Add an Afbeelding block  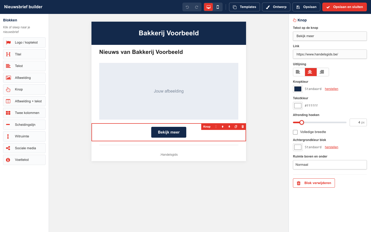pyautogui.click(x=24, y=78)
